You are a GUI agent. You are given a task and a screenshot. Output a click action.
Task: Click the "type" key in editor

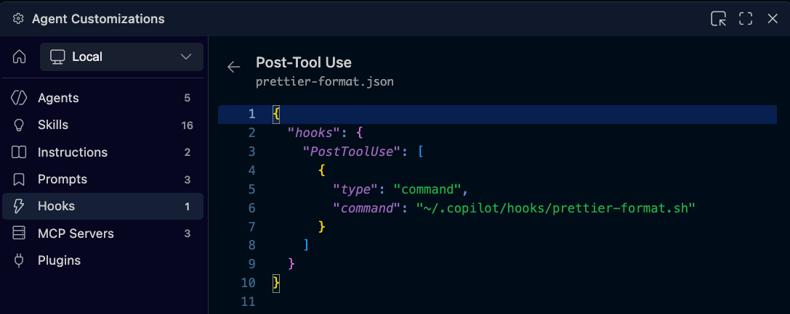tap(355, 189)
